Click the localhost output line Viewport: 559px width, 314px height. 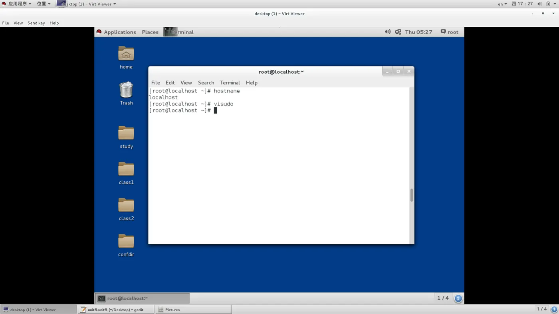pyautogui.click(x=163, y=97)
